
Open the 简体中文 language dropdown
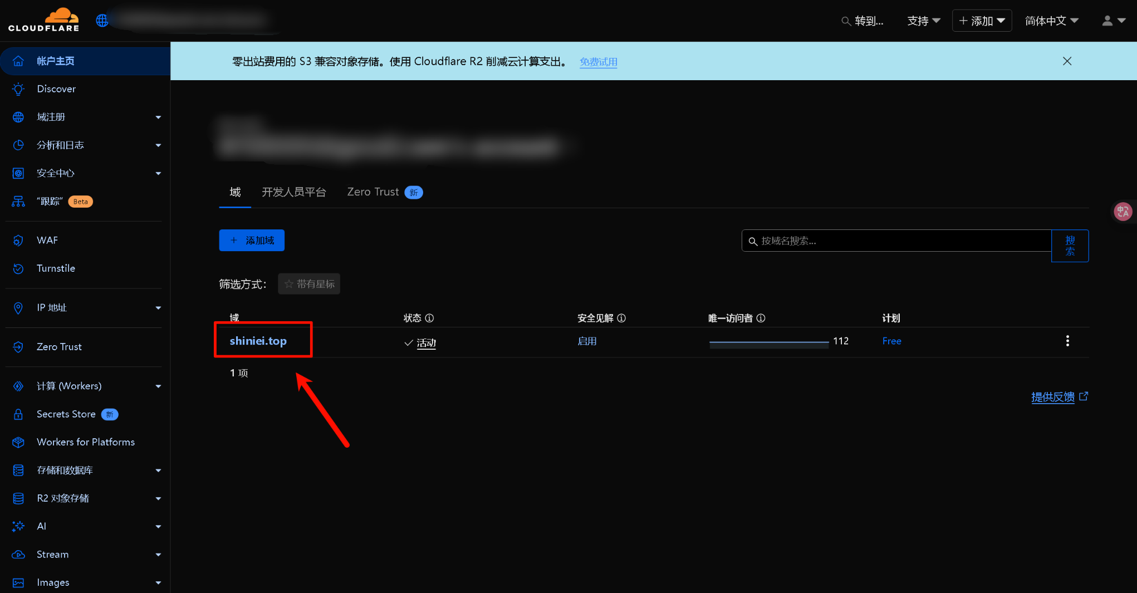(1052, 21)
